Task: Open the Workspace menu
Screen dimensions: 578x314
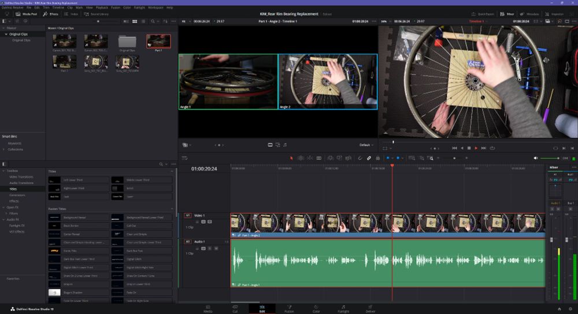Action: [x=155, y=8]
